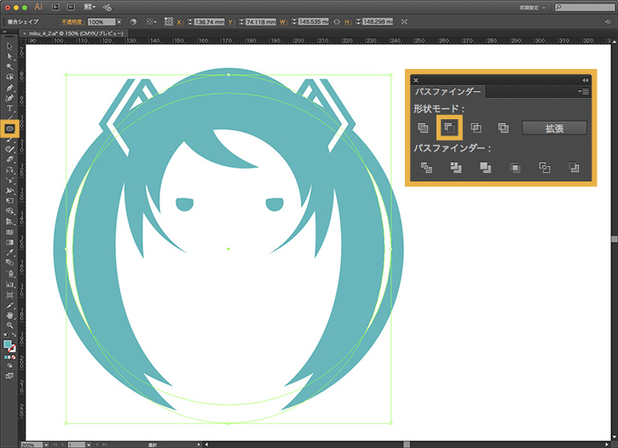Open the opacity 不透明度 slider arrow
The width and height of the screenshot is (618, 448).
(119, 22)
